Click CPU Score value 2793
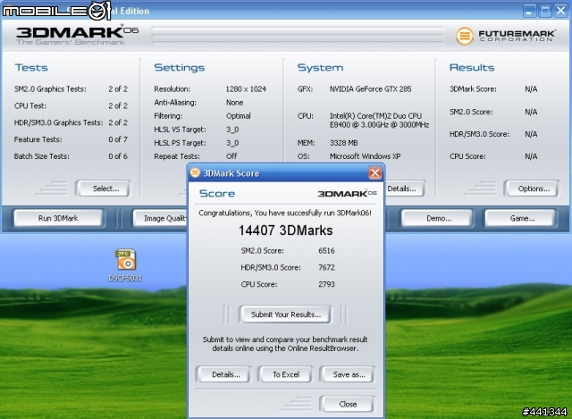Screen dimensions: 572x419 pos(326,284)
